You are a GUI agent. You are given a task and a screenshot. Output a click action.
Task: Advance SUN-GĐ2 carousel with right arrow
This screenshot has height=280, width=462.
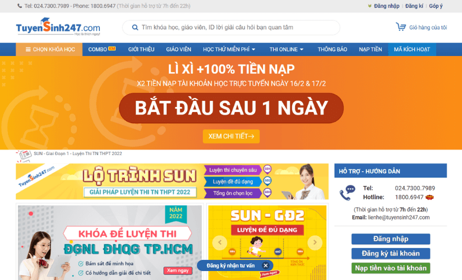click(x=315, y=242)
